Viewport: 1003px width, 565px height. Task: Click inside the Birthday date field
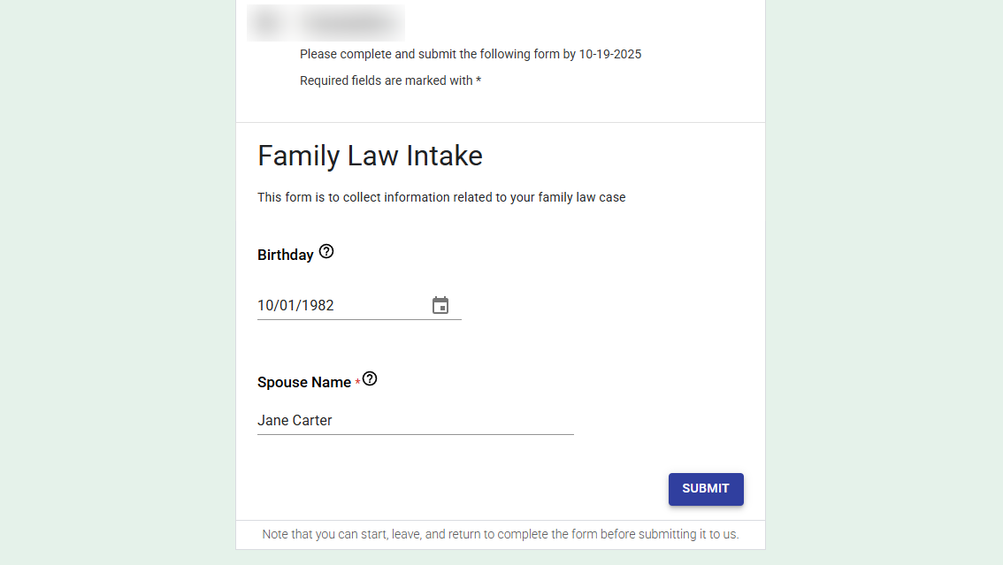pos(336,305)
